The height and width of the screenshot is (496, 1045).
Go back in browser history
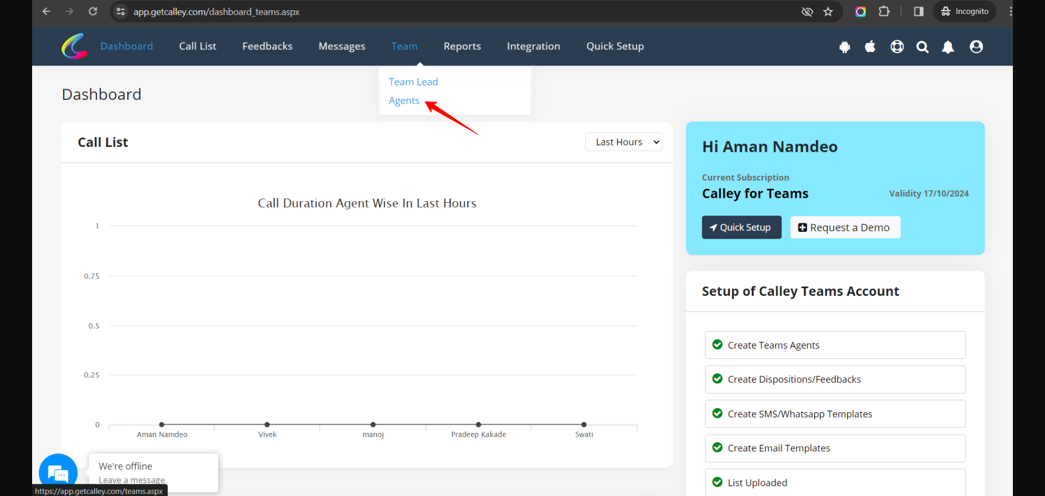(46, 11)
